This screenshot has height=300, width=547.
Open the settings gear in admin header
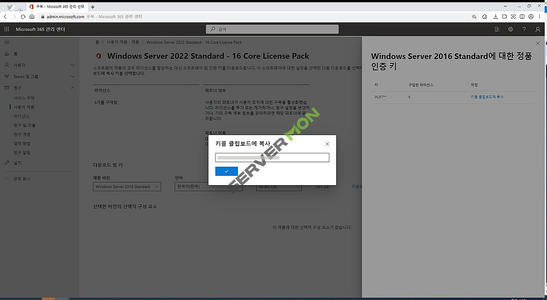[510, 30]
